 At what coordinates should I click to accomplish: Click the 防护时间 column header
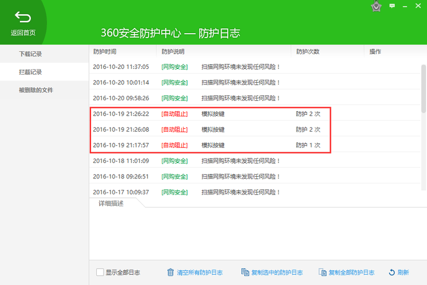(123, 51)
